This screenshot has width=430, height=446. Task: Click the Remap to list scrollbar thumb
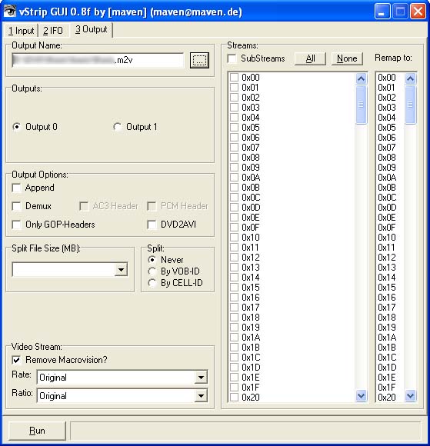tap(410, 105)
